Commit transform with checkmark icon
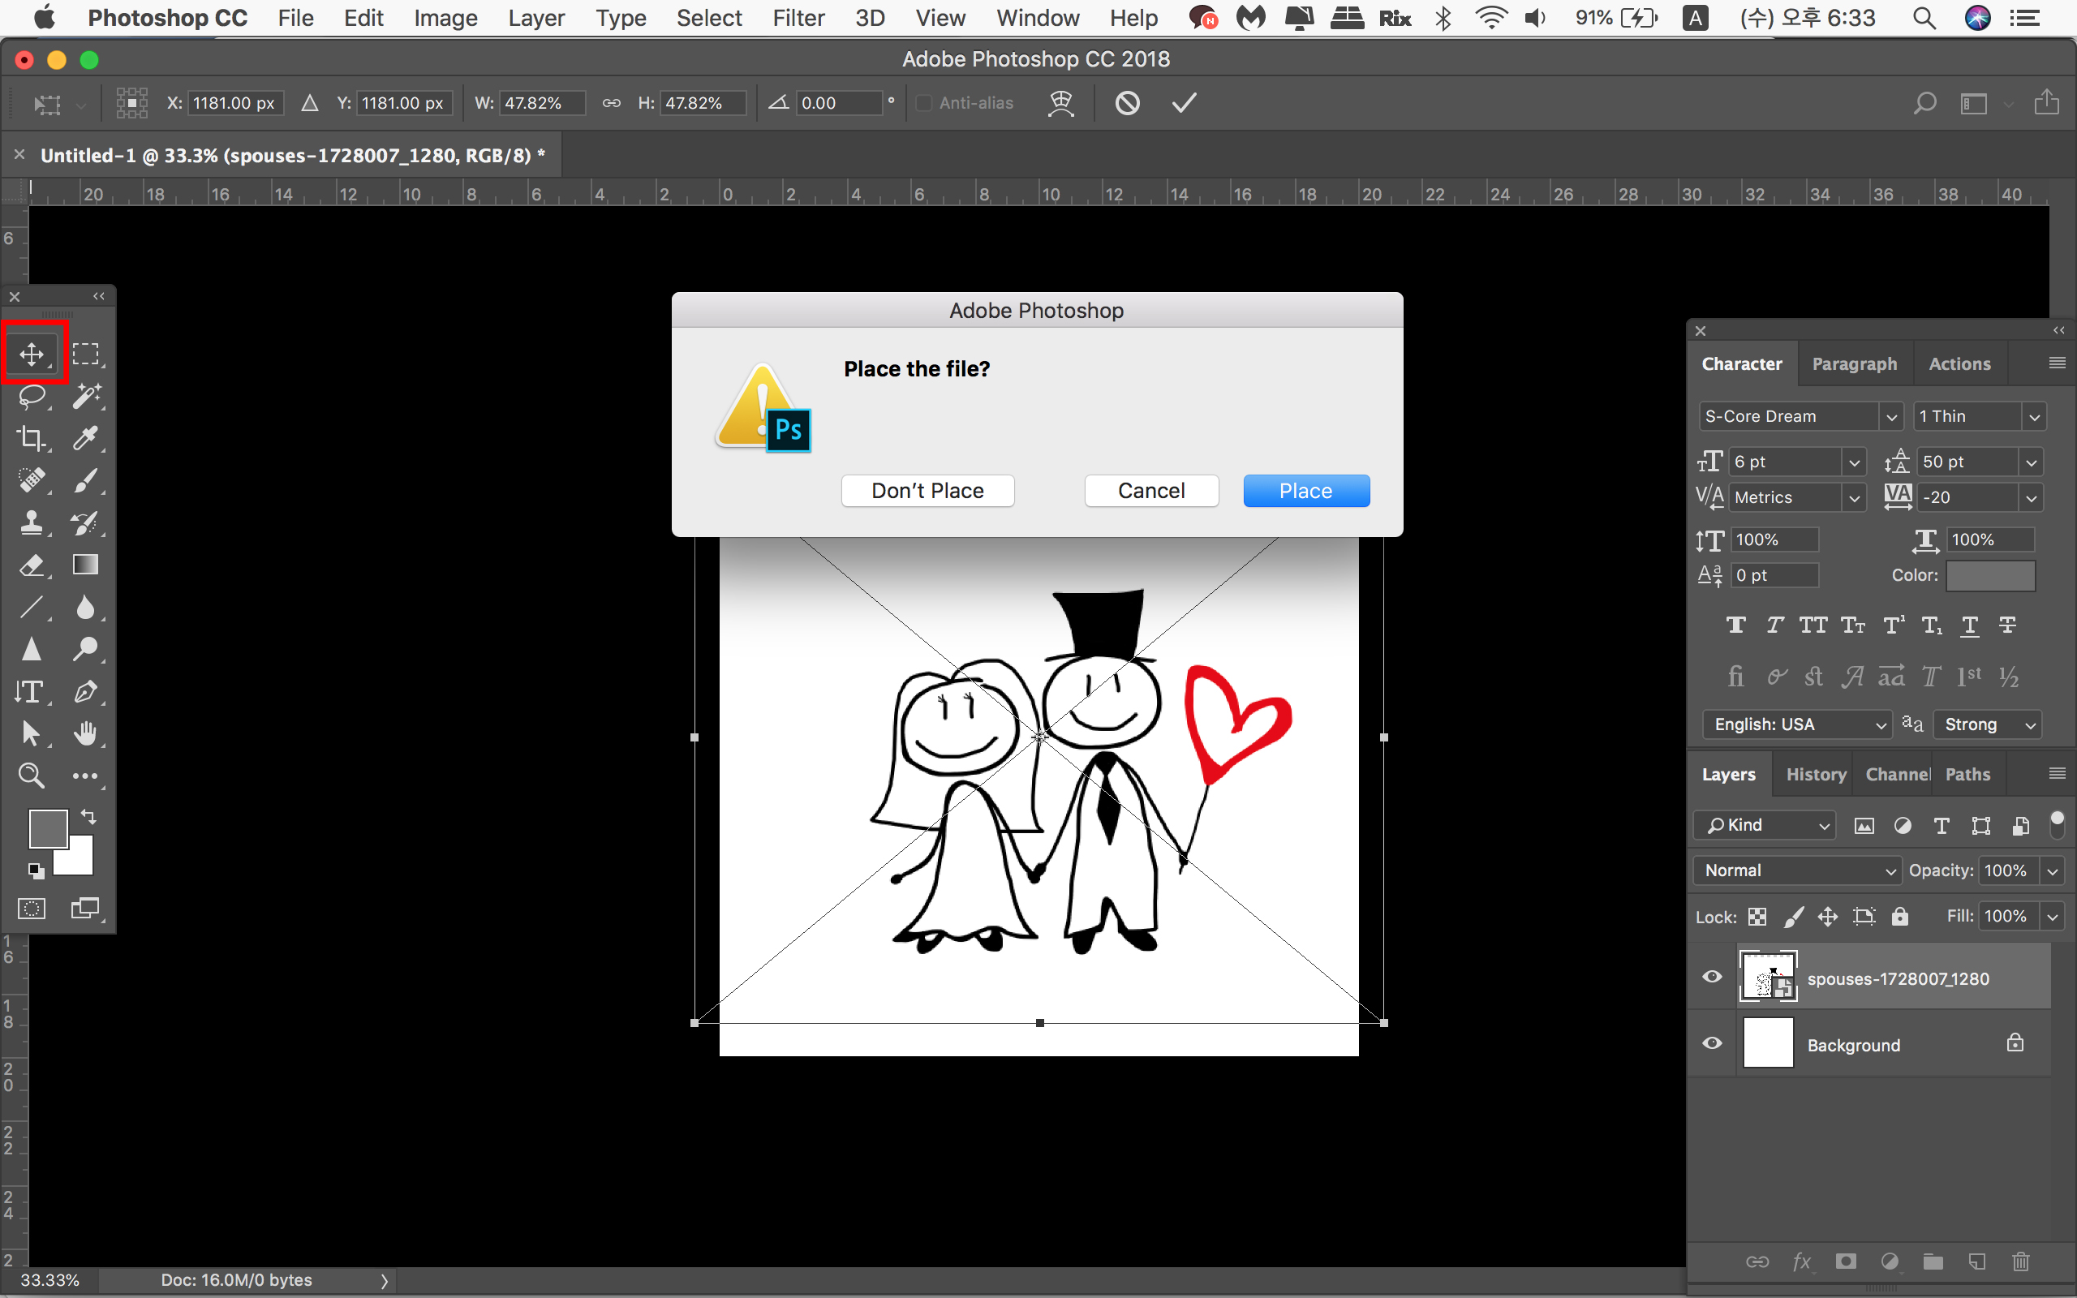This screenshot has height=1298, width=2077. [x=1184, y=103]
